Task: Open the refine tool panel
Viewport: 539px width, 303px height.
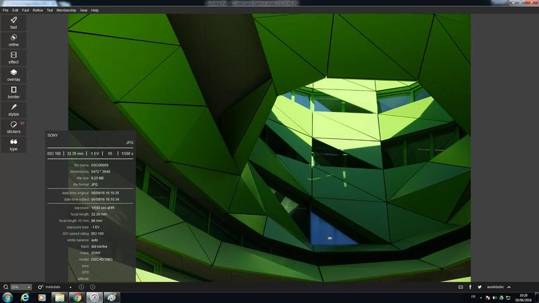Action: pyautogui.click(x=14, y=40)
